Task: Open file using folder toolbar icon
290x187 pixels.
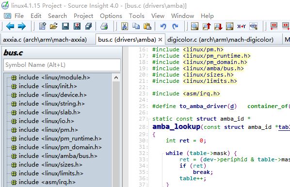Action: coord(54,26)
